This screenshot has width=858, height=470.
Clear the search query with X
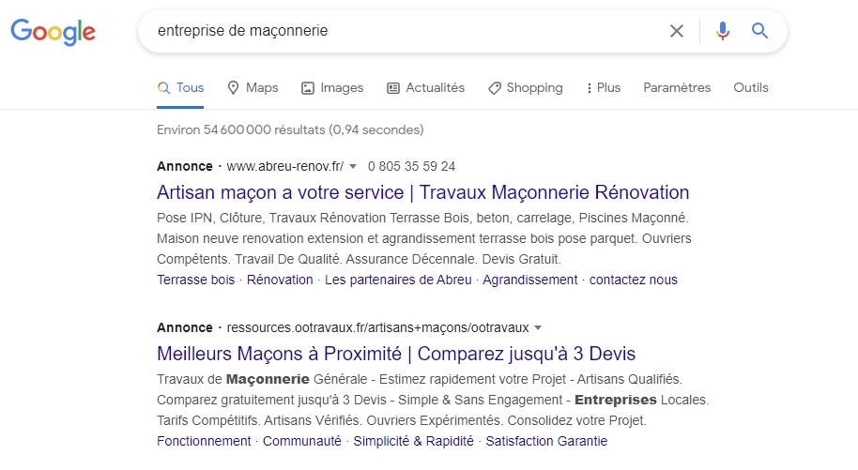pos(676,31)
